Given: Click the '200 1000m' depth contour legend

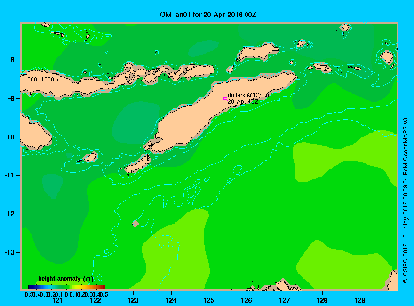Looking at the screenshot, I should [x=43, y=79].
